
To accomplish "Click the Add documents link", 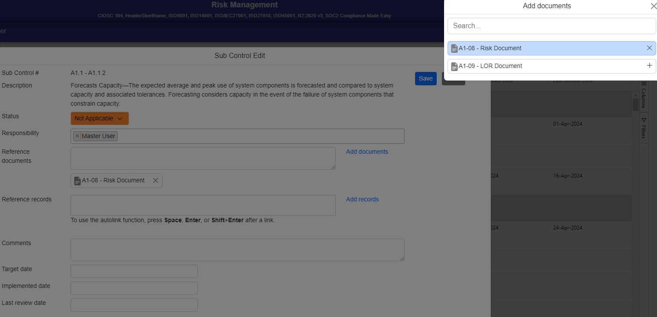I will click(x=367, y=152).
